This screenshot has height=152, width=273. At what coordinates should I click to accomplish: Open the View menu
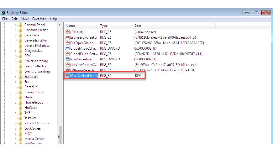(x=25, y=19)
